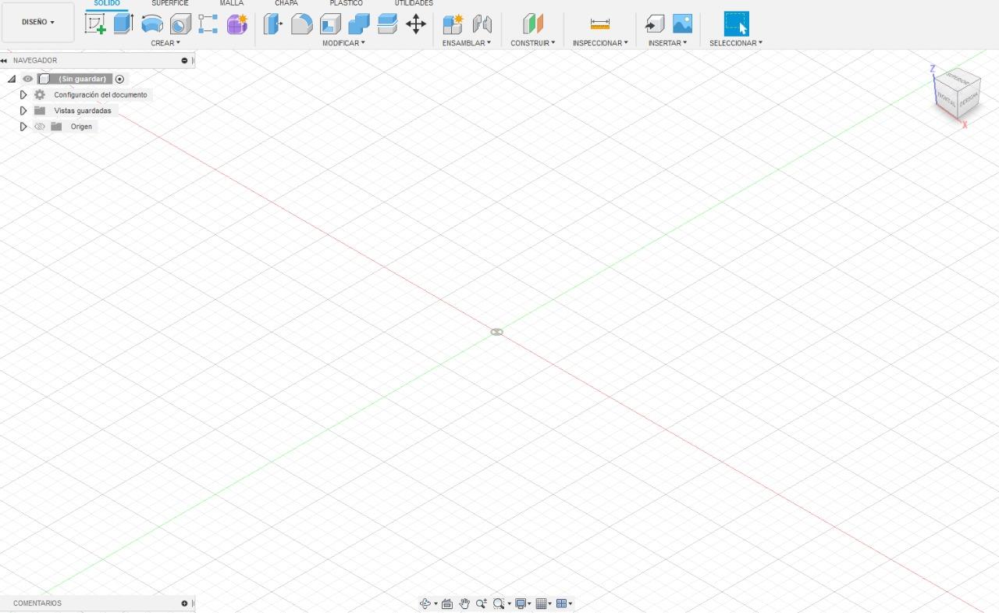Click the New Component icon

(x=453, y=24)
